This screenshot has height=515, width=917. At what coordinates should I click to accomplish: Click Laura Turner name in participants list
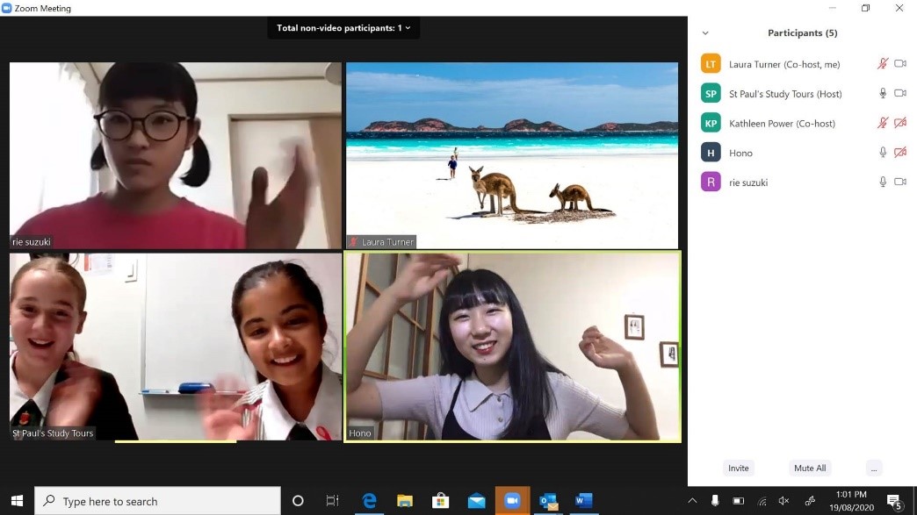pos(784,64)
